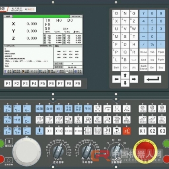
Task: Click the large Enter return-arrow key
Action: pos(153,79)
